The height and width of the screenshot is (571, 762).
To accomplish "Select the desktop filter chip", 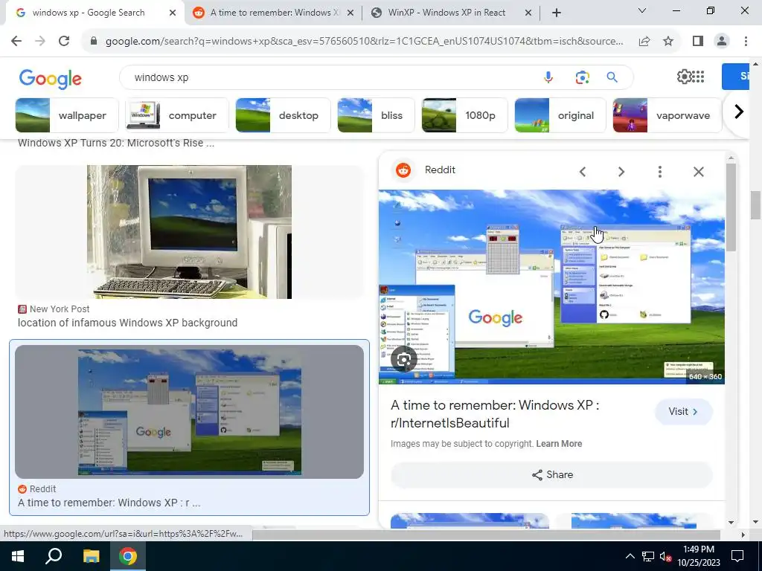I will (x=284, y=115).
